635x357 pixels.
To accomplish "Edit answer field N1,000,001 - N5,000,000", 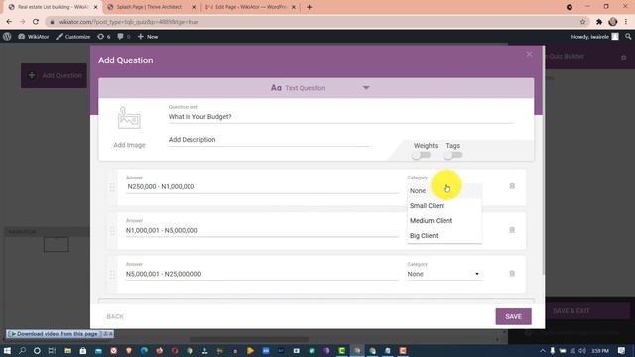I will pyautogui.click(x=262, y=230).
